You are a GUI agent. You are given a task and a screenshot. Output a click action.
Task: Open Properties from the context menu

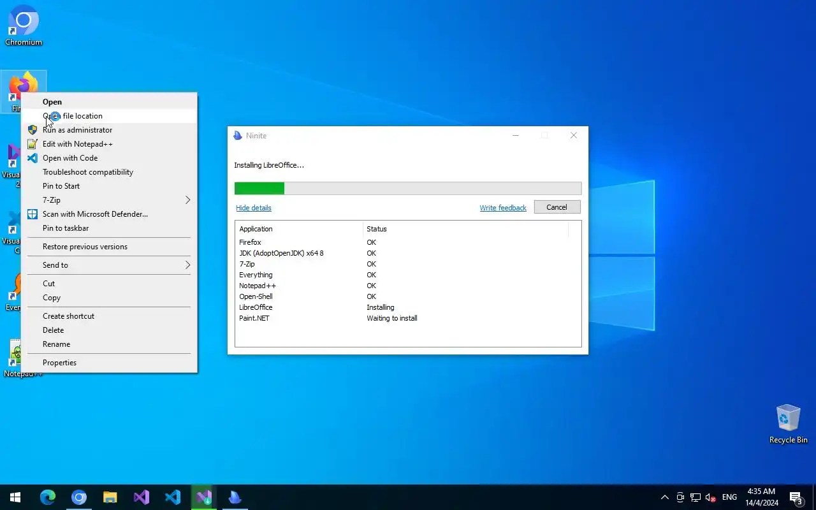pyautogui.click(x=109, y=362)
